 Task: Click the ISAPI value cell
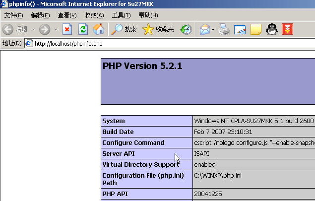click(x=254, y=154)
